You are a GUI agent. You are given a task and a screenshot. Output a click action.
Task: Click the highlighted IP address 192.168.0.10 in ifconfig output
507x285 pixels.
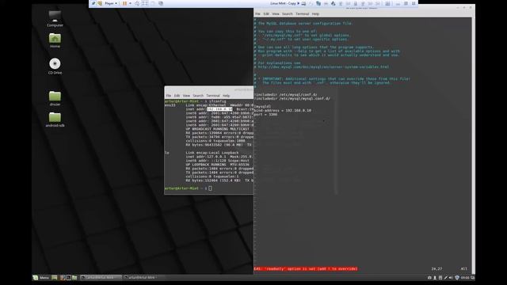[x=219, y=109]
